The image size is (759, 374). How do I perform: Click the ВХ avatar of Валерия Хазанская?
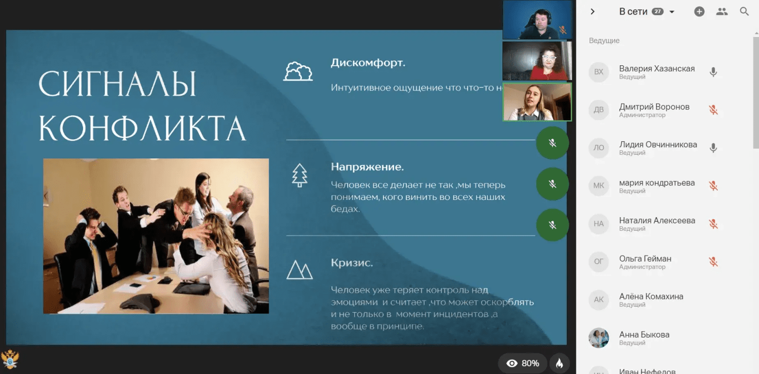[599, 72]
